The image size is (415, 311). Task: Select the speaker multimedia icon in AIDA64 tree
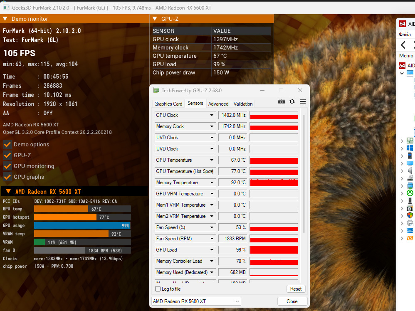click(x=410, y=170)
